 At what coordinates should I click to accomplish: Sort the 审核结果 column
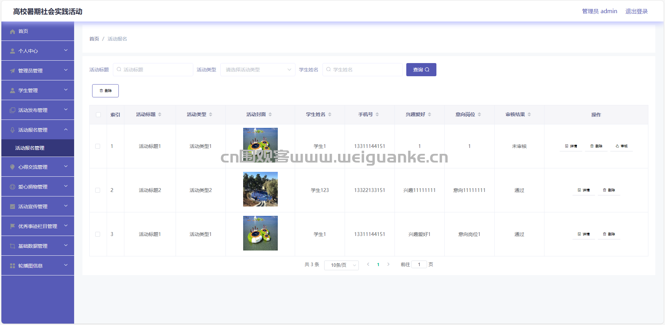[529, 115]
